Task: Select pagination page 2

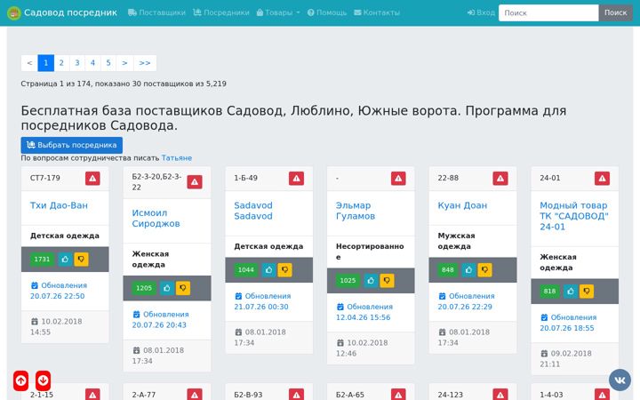Action: coord(61,63)
